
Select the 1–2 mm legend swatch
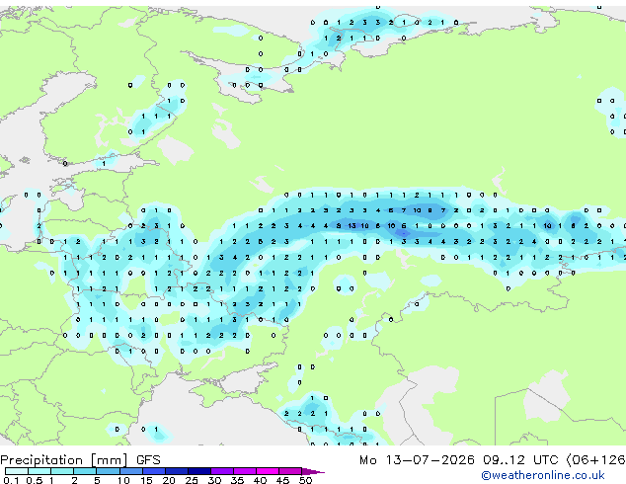click(x=62, y=471)
